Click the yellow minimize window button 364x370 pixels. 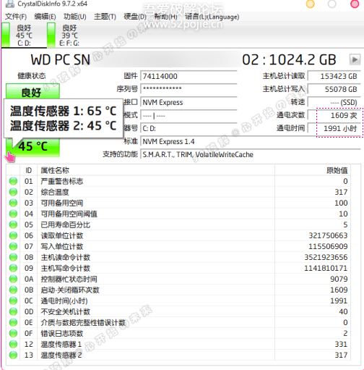[310, 4]
